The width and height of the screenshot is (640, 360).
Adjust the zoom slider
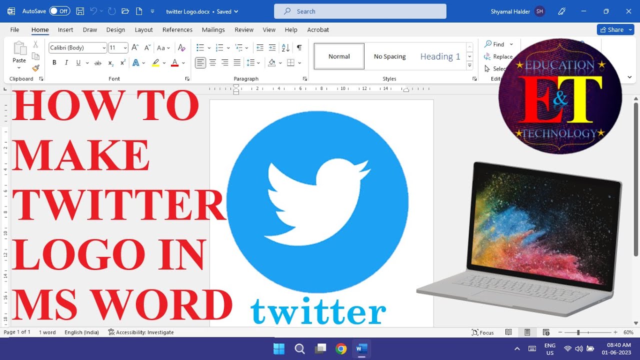pos(578,332)
